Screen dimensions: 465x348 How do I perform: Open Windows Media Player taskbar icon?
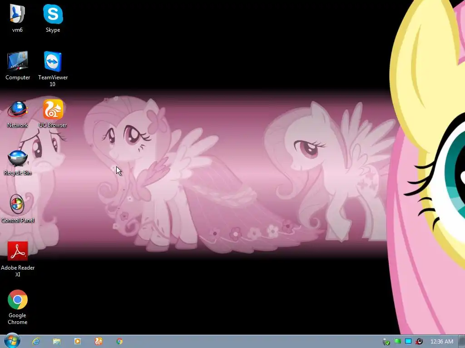pyautogui.click(x=77, y=341)
